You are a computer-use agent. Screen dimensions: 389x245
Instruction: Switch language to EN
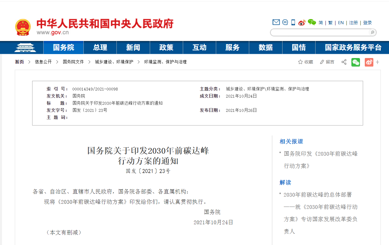click(x=341, y=23)
